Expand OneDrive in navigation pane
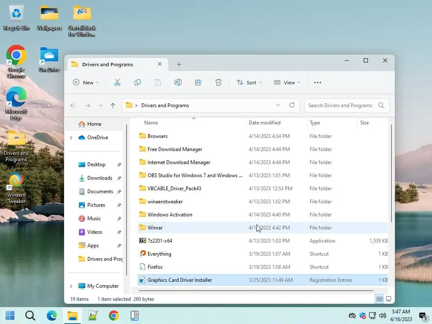 71,138
